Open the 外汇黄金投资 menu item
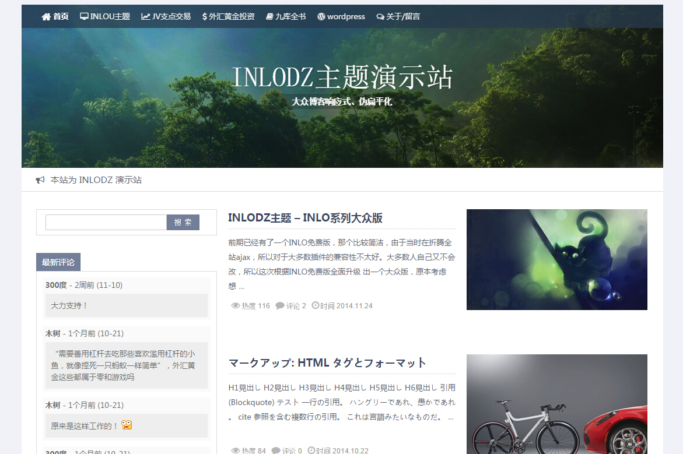 coord(232,17)
